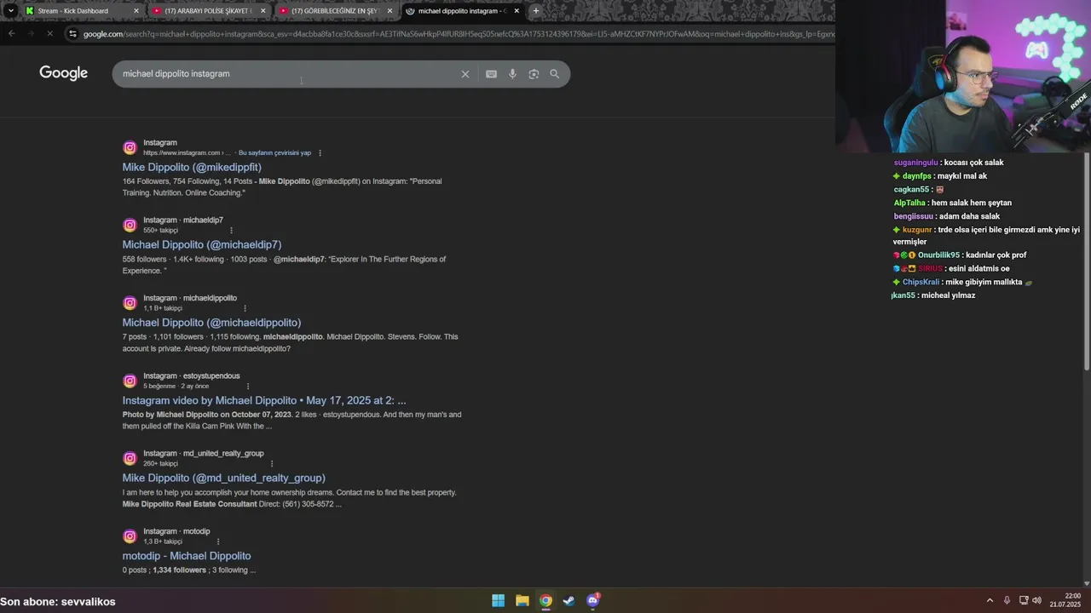The image size is (1091, 613).
Task: Open File Explorer from the taskbar
Action: click(522, 600)
